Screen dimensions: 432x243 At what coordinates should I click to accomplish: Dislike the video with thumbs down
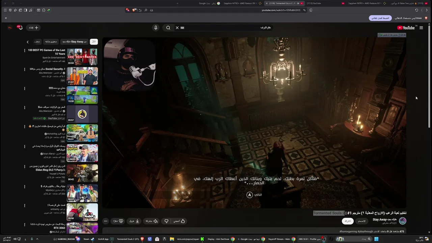(x=166, y=221)
